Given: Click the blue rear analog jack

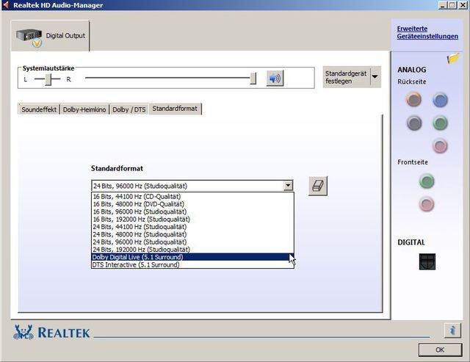Looking at the screenshot, I should point(440,100).
